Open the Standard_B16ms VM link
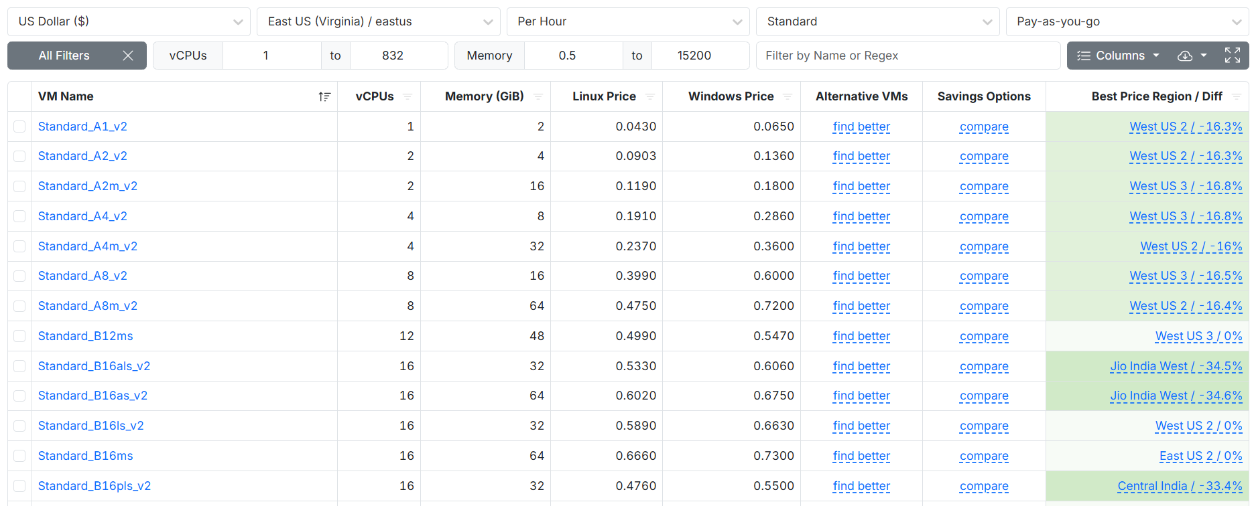The image size is (1254, 506). pos(85,456)
